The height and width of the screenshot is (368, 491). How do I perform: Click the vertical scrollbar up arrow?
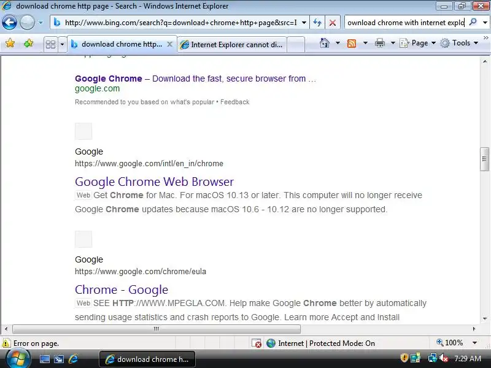[485, 61]
